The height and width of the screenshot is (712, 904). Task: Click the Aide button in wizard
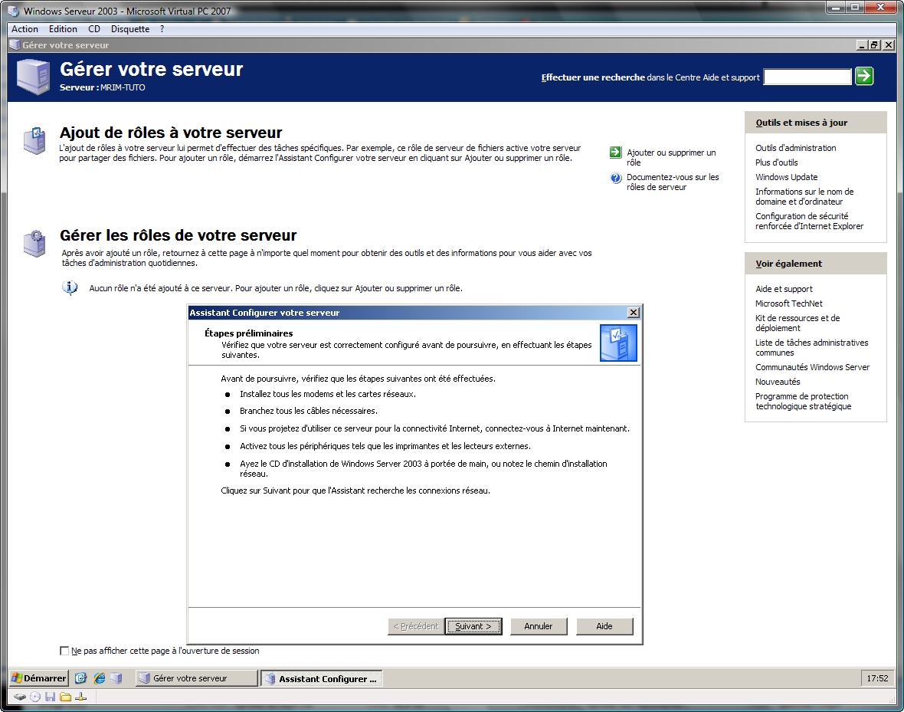(x=604, y=626)
